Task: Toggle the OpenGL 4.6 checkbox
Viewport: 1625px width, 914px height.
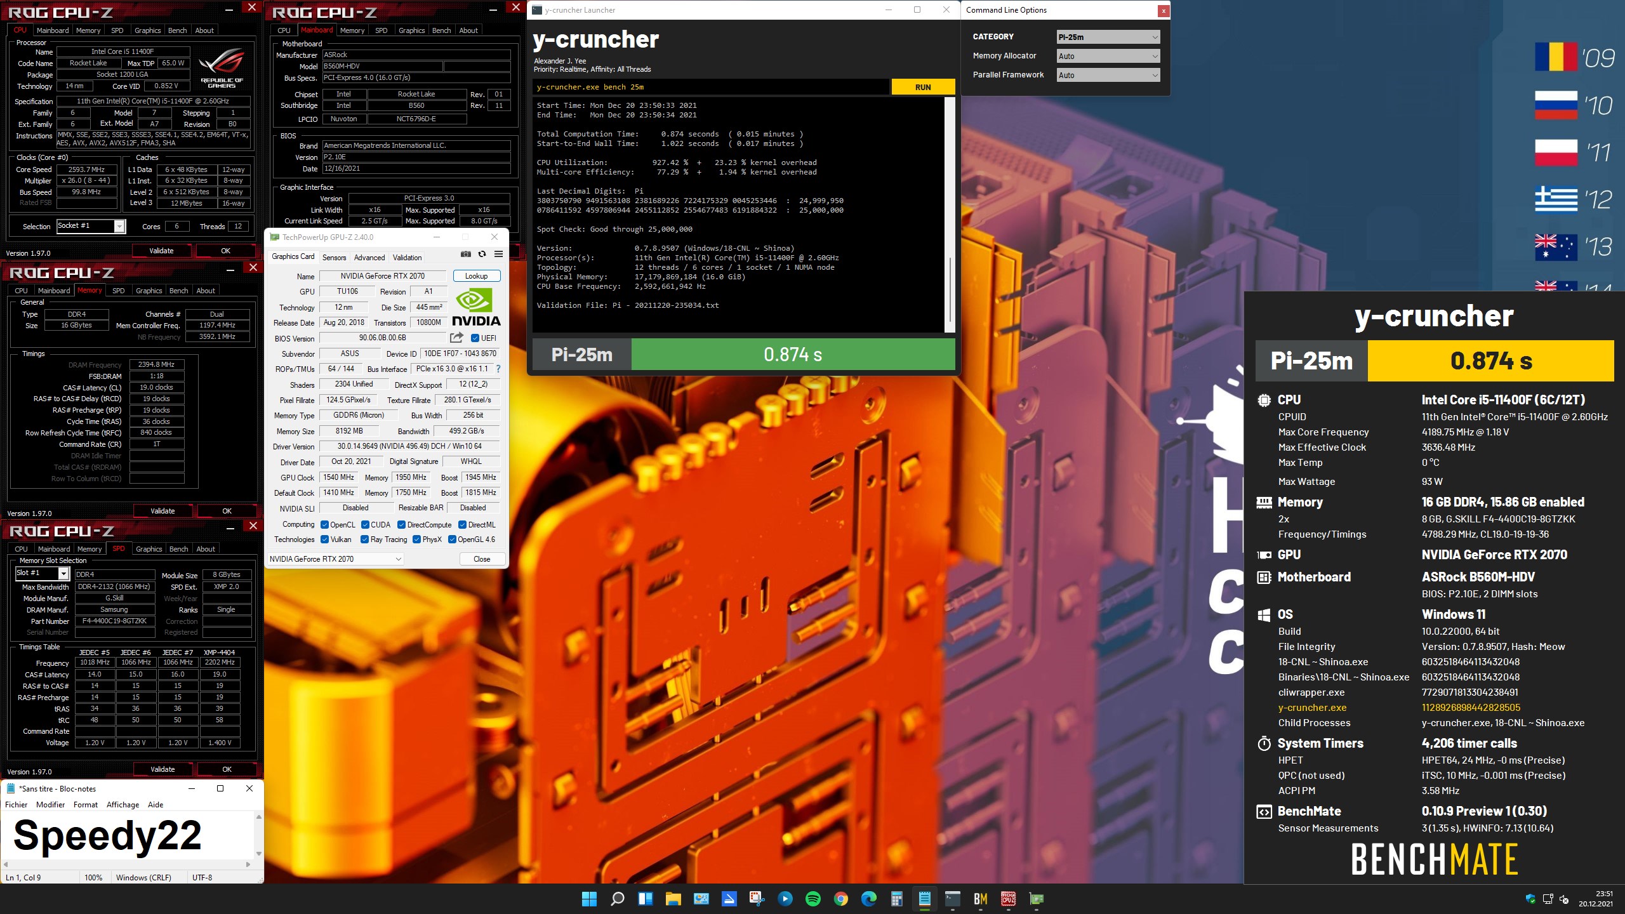Action: [x=452, y=540]
